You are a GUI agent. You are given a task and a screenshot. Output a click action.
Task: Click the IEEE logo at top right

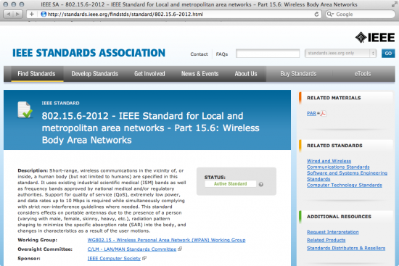(x=375, y=38)
